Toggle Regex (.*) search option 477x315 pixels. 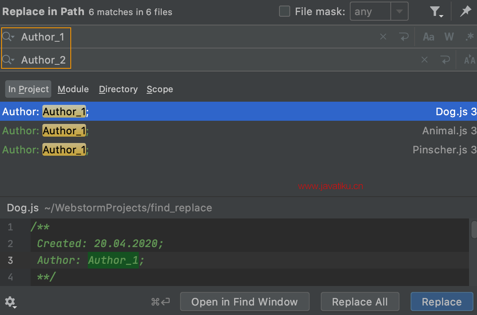(x=469, y=37)
